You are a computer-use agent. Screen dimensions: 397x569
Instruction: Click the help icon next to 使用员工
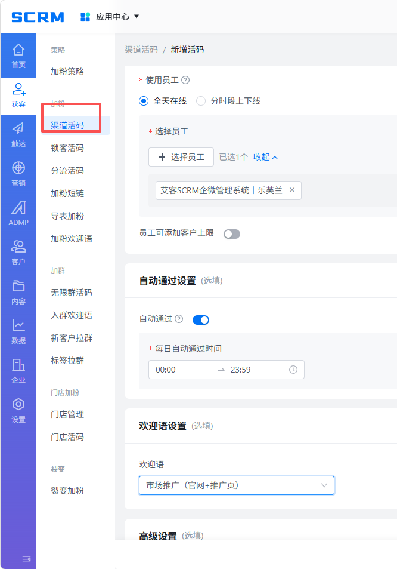pyautogui.click(x=185, y=80)
